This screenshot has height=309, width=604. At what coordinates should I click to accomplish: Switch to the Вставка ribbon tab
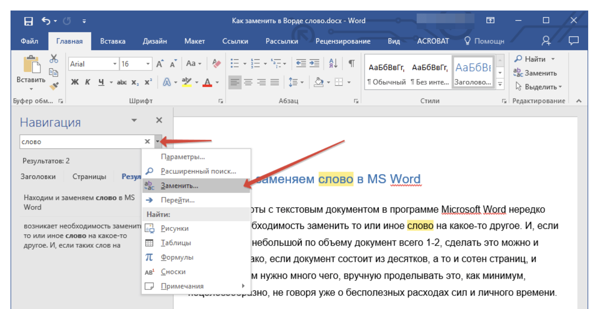(112, 41)
